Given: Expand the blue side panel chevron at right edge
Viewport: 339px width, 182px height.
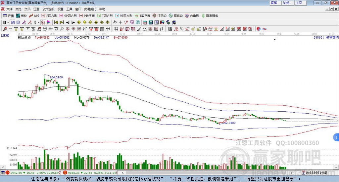Looking at the screenshot, I should click(336, 137).
